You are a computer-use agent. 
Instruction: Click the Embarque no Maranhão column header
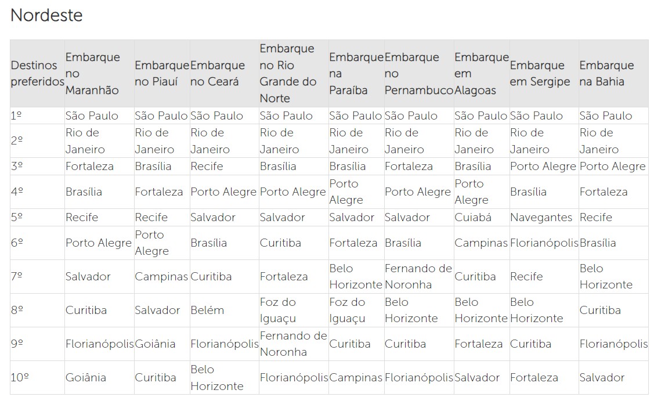pyautogui.click(x=99, y=73)
